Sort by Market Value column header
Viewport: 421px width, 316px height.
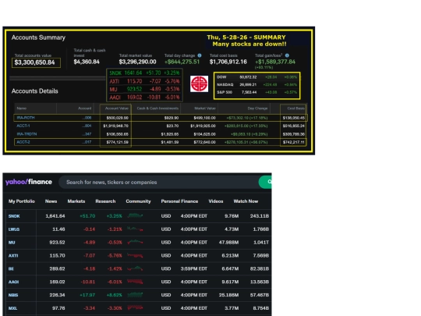(x=205, y=108)
